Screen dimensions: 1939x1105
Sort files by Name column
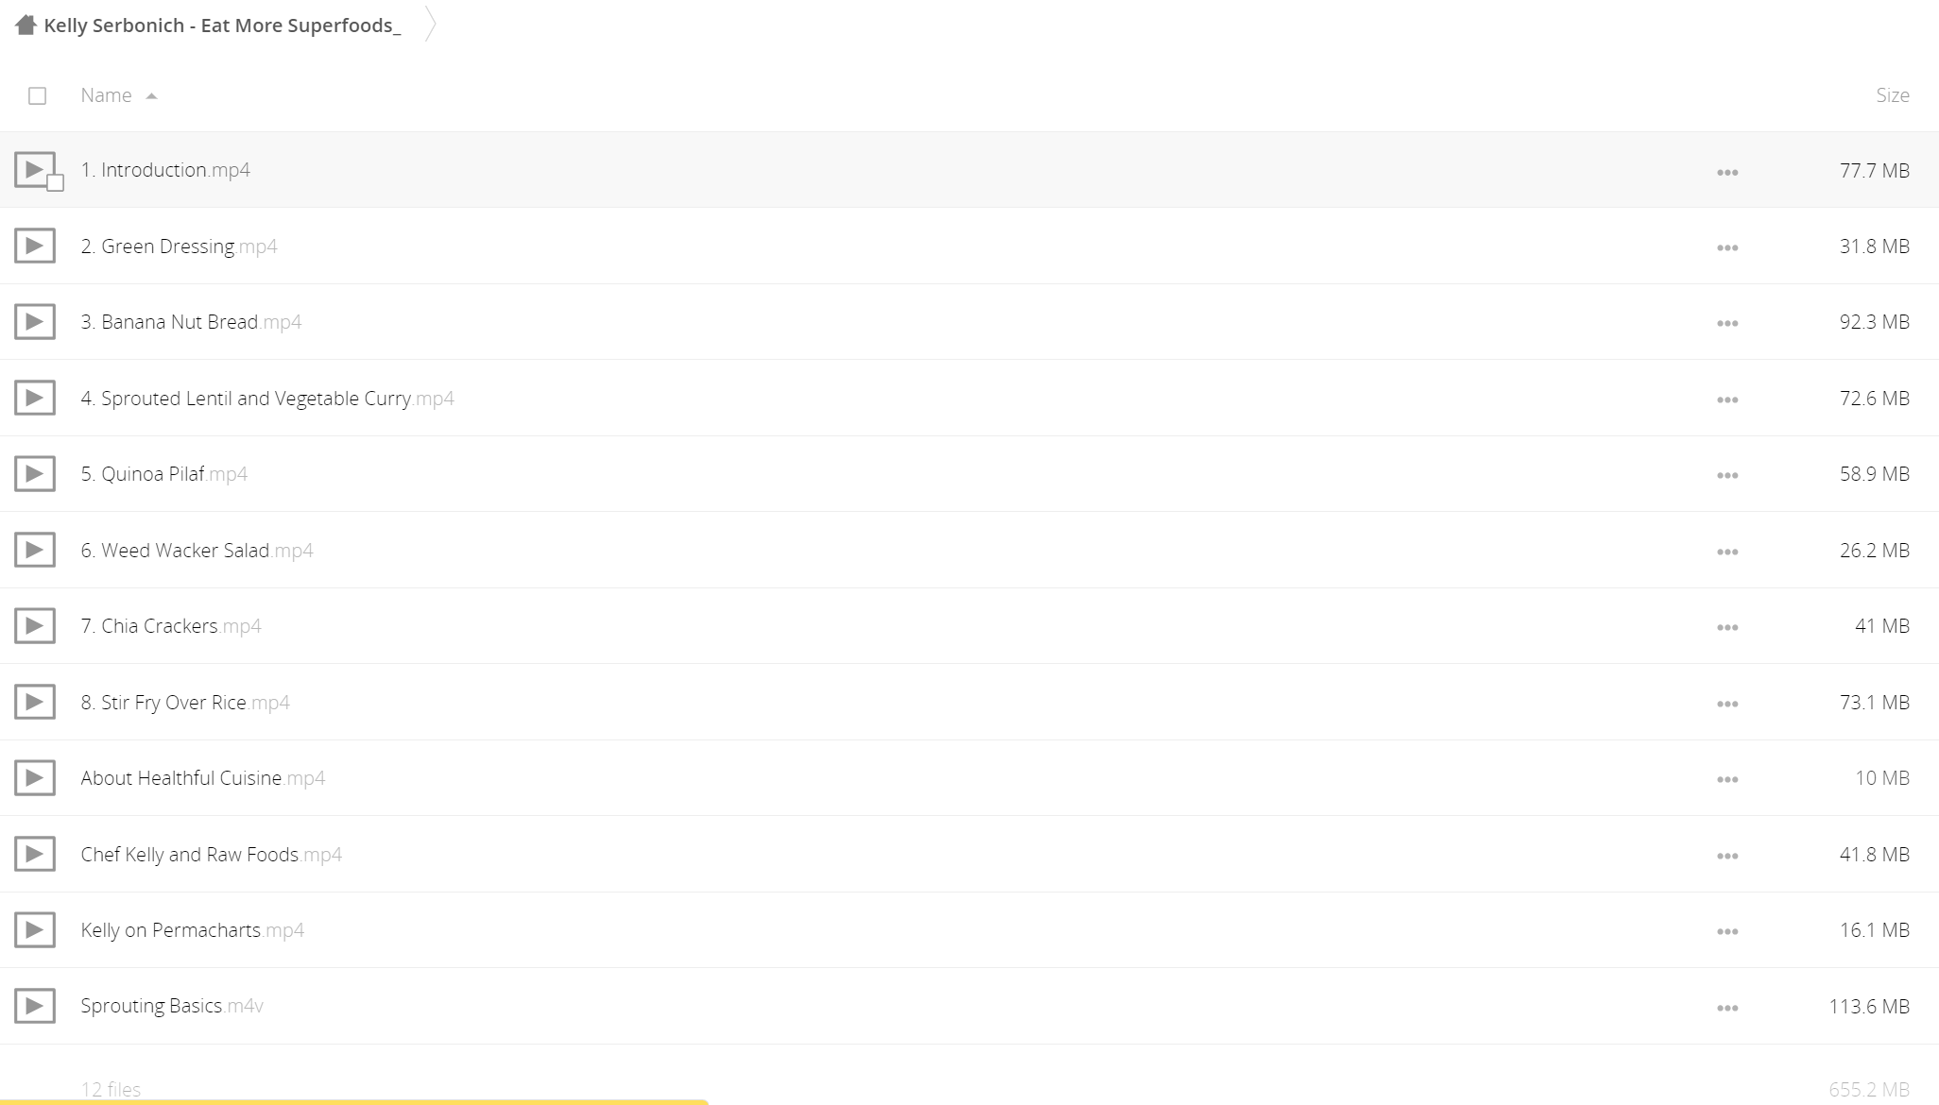coord(106,95)
